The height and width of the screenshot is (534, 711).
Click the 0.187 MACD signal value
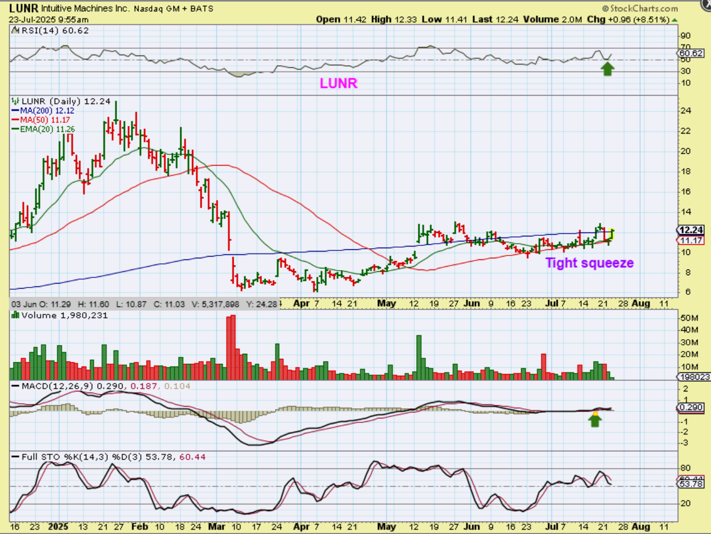click(x=143, y=386)
